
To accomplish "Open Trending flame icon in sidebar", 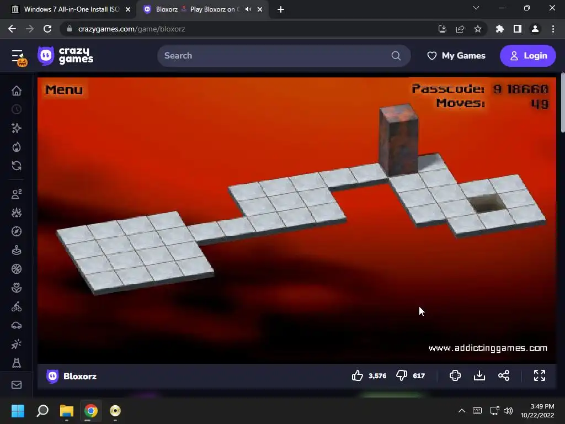I will coord(17,147).
